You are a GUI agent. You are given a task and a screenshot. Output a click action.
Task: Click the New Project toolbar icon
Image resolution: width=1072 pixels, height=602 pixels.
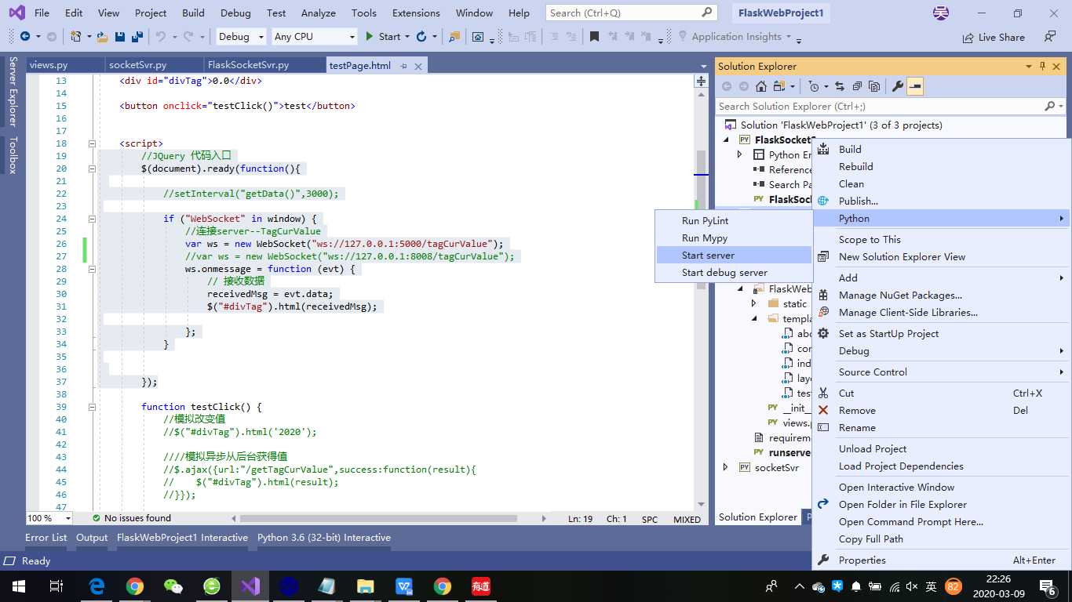click(76, 37)
